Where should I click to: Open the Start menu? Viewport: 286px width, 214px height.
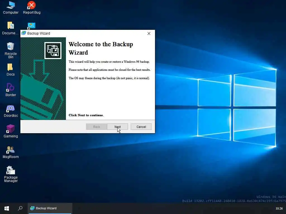(x=7, y=208)
